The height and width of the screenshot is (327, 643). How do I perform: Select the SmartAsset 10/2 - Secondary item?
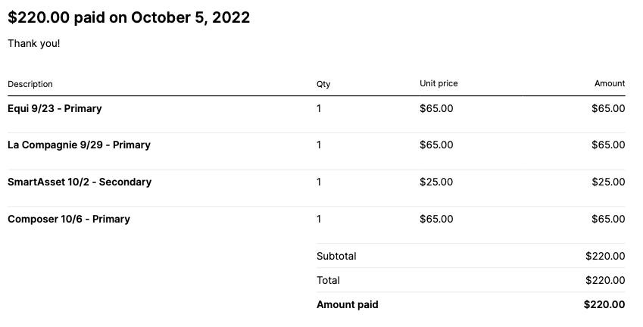[80, 182]
